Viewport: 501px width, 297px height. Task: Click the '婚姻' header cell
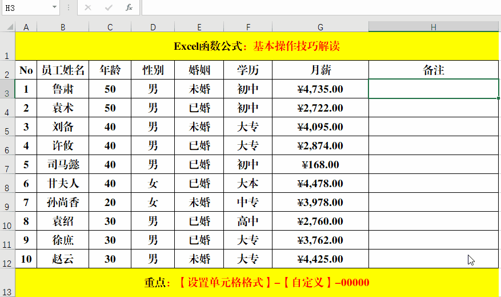tap(199, 70)
